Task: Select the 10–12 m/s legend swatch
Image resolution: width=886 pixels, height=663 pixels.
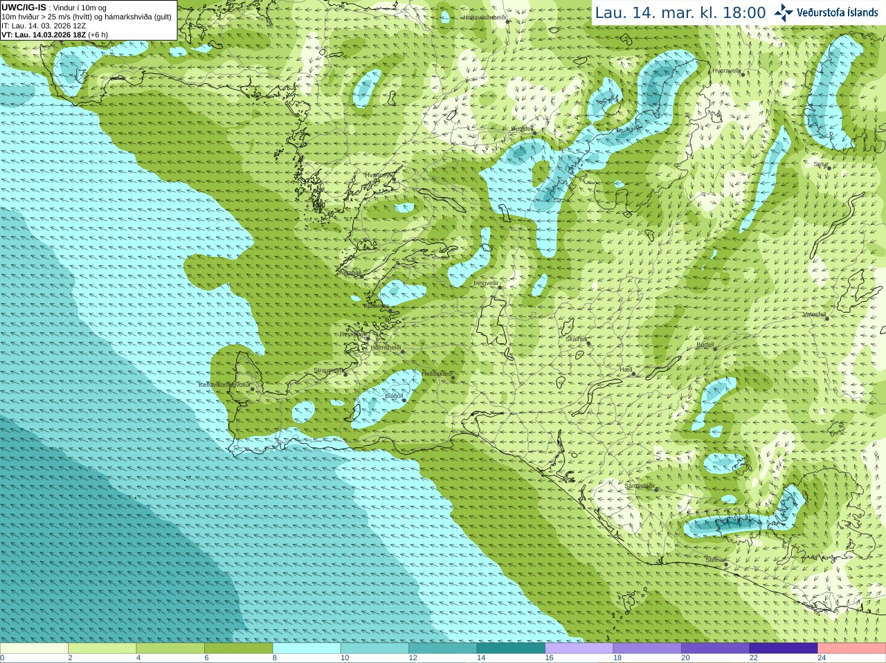Action: (374, 648)
